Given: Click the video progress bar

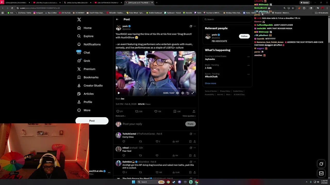Looking at the screenshot, I should (156, 89).
